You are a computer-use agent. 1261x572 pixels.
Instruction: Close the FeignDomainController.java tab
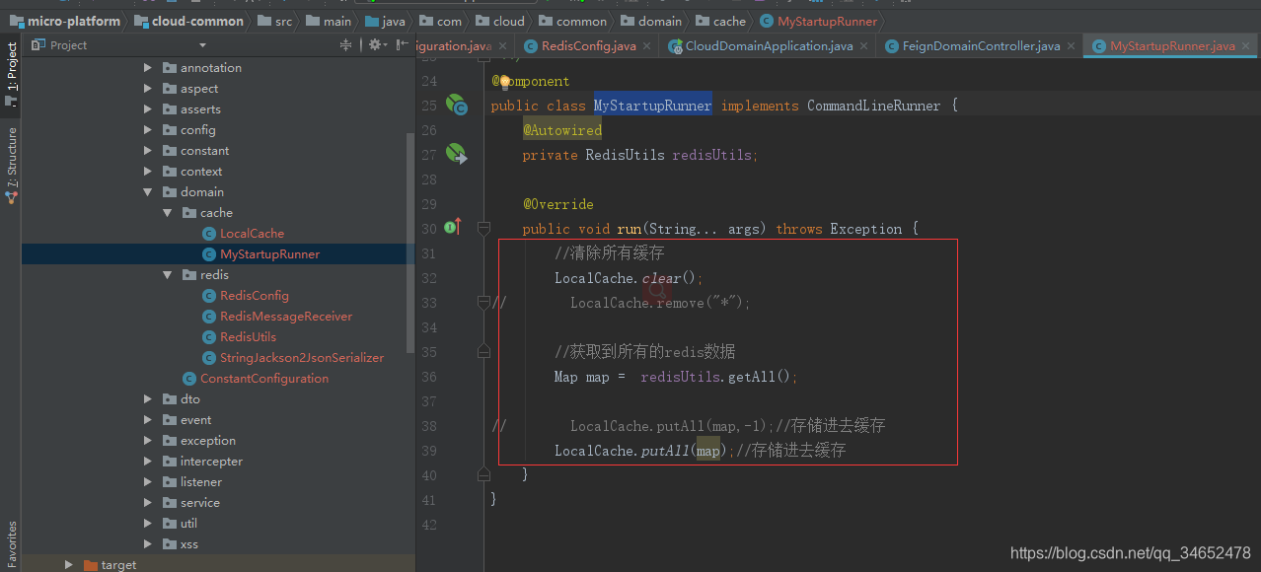coord(1072,46)
